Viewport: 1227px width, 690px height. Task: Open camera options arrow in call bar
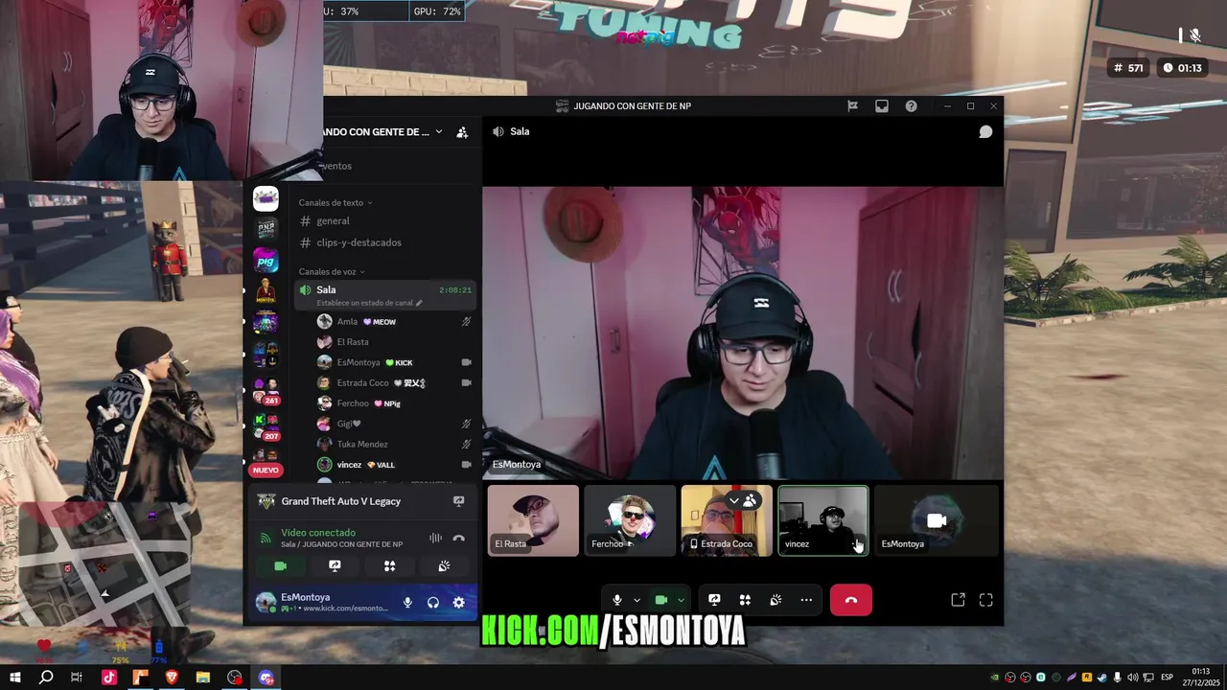[681, 601]
